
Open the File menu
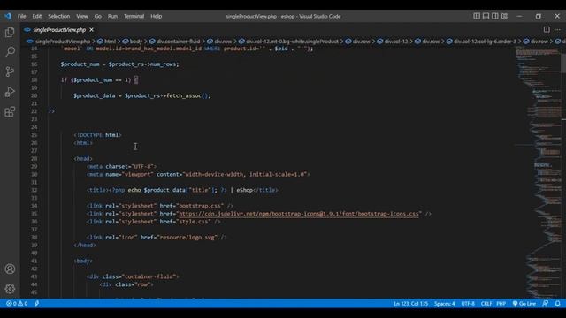point(21,16)
